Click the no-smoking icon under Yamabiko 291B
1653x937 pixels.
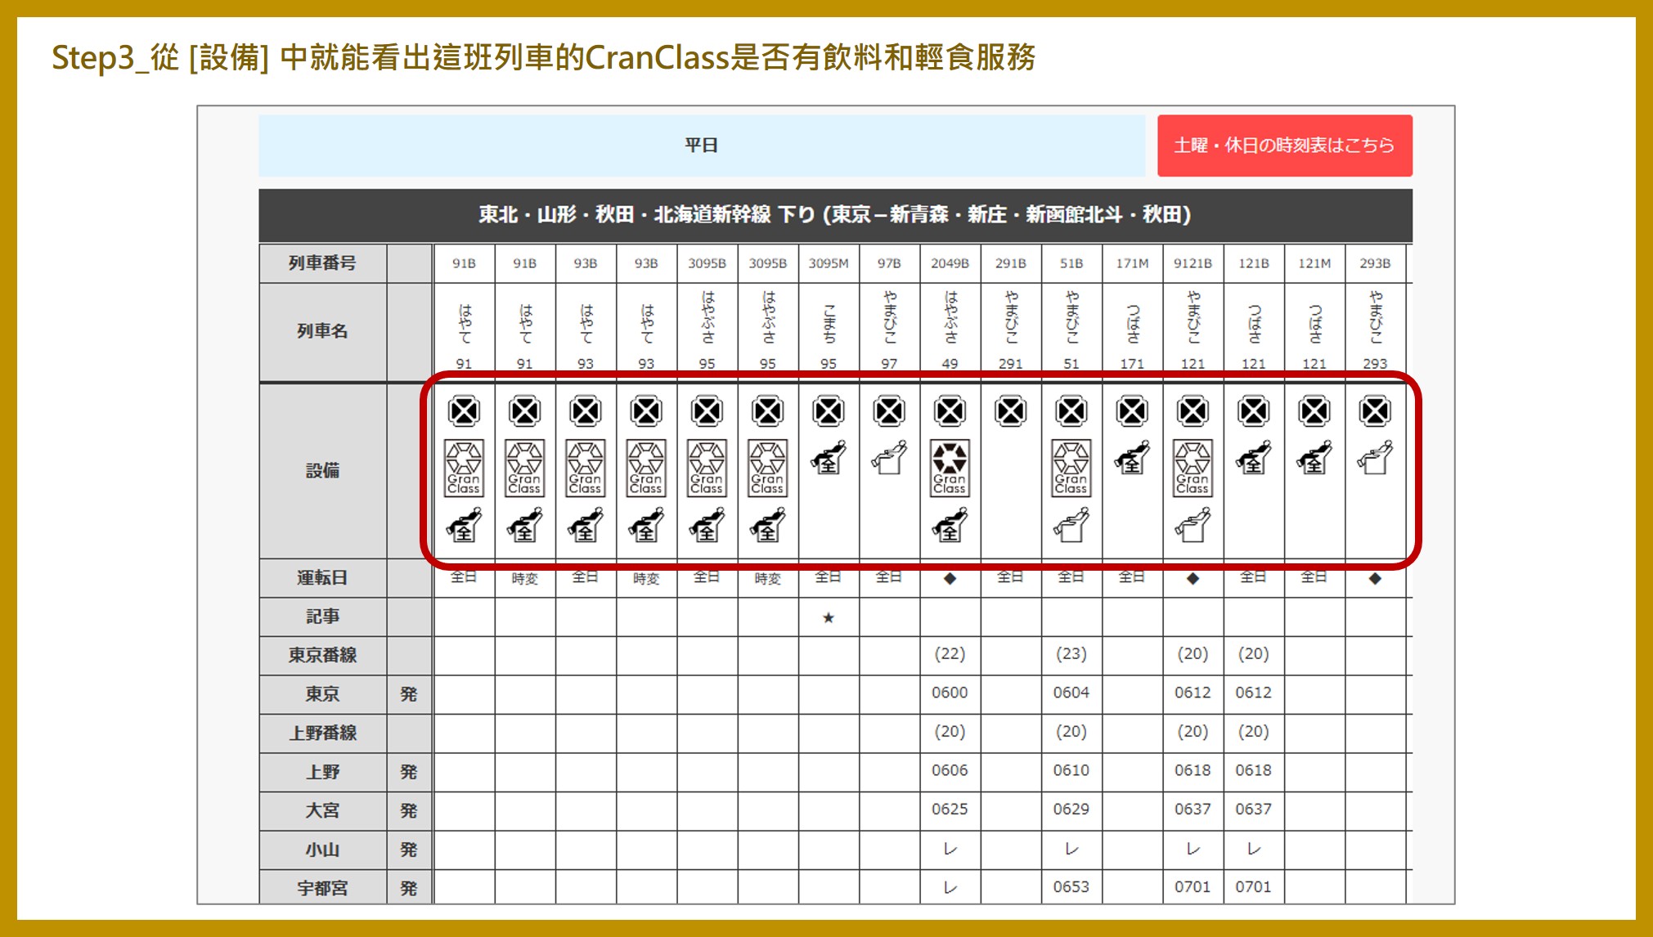tap(1010, 411)
